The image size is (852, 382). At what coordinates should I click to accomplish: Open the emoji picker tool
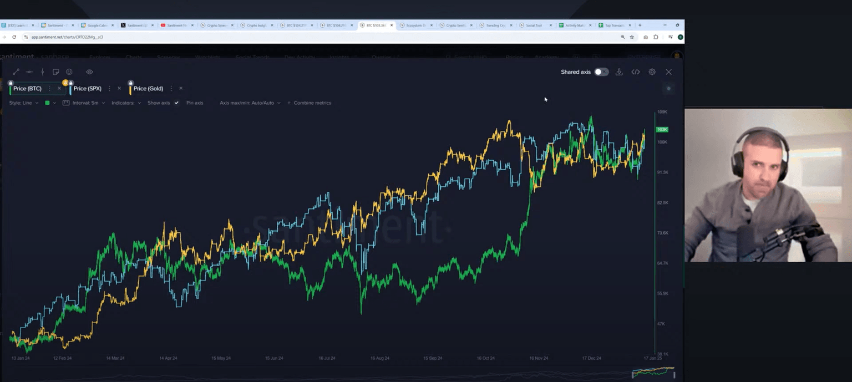pyautogui.click(x=69, y=72)
